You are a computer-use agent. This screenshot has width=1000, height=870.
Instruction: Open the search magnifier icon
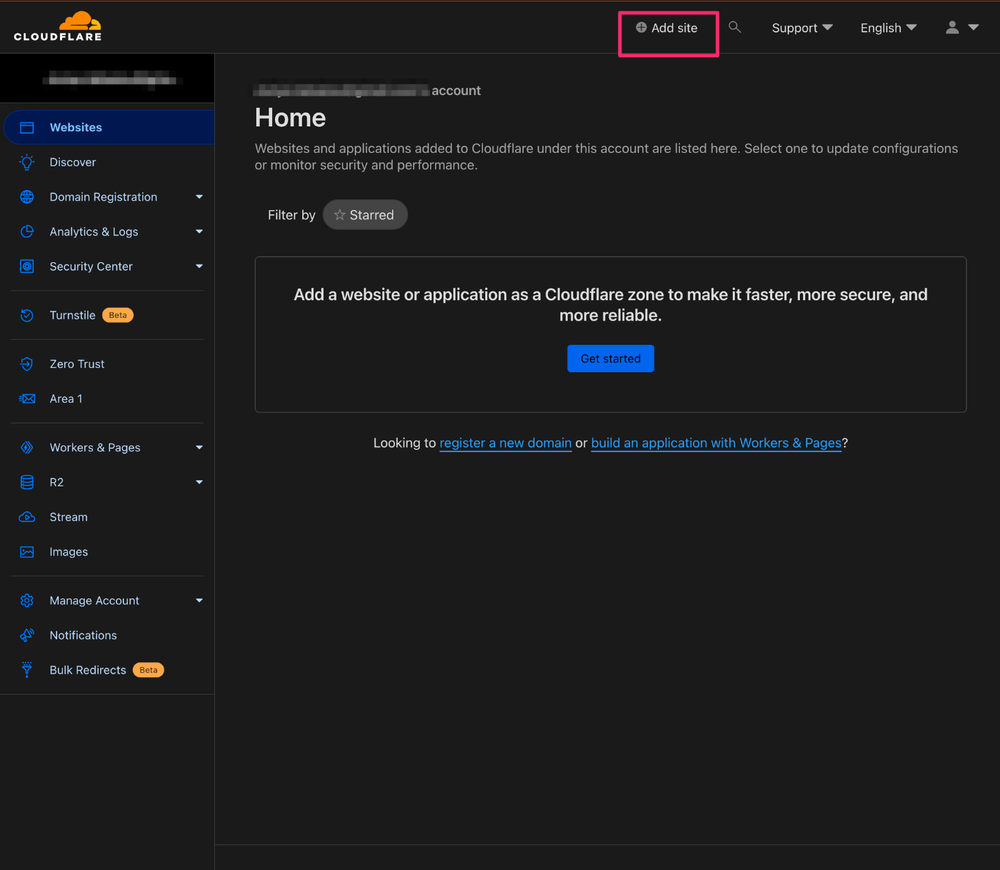[x=734, y=27]
